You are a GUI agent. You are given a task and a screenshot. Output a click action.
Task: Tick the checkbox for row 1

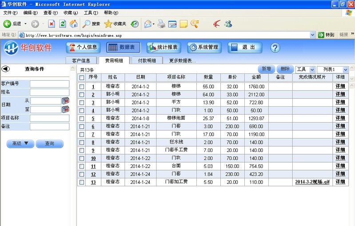[x=81, y=86]
